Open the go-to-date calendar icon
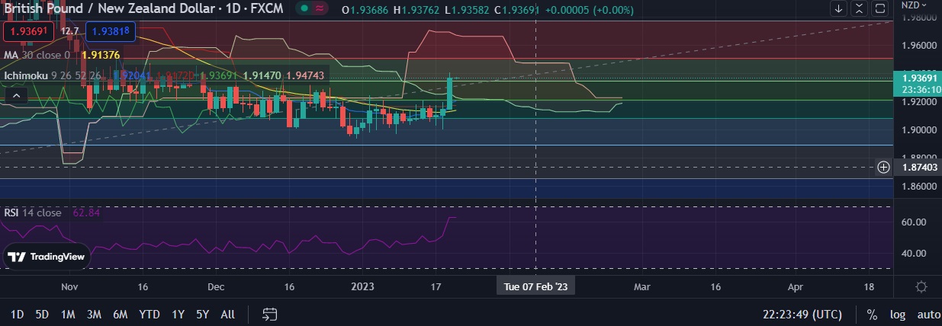 269,314
